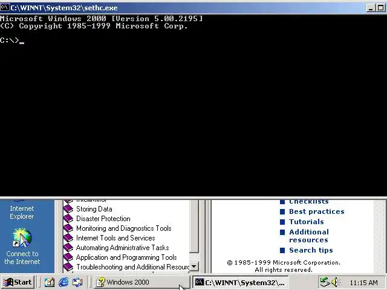
Task: Open Internet Tools and Services topic
Action: click(115, 238)
